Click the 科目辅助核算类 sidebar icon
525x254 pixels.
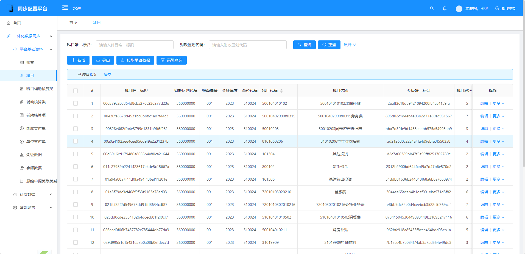[22, 89]
